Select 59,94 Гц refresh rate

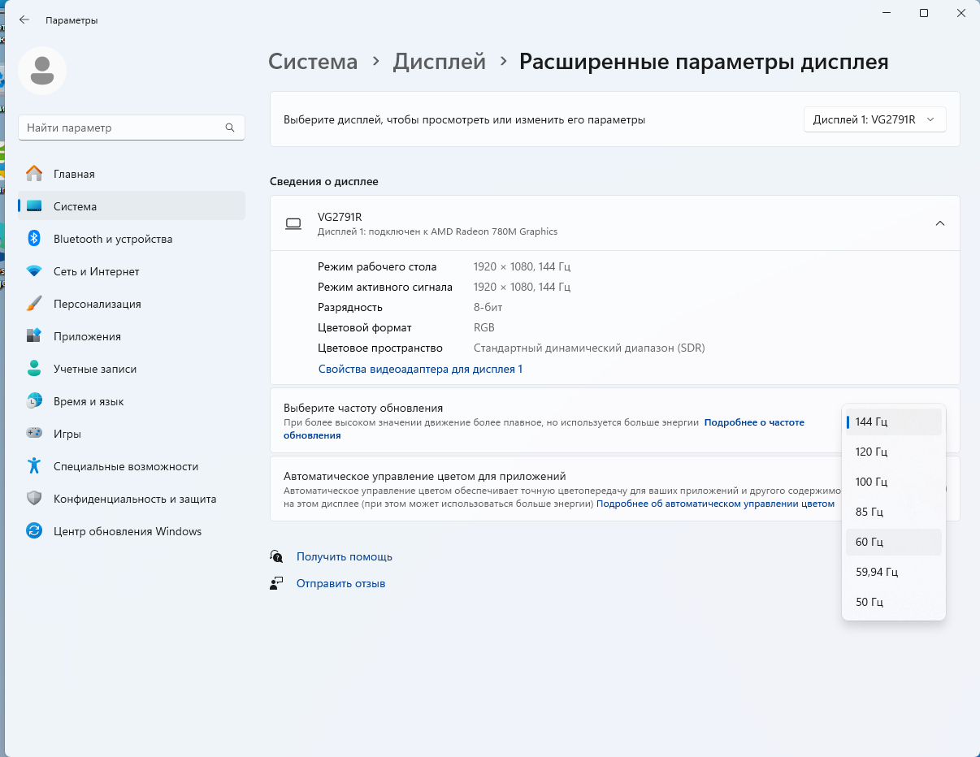click(x=894, y=572)
